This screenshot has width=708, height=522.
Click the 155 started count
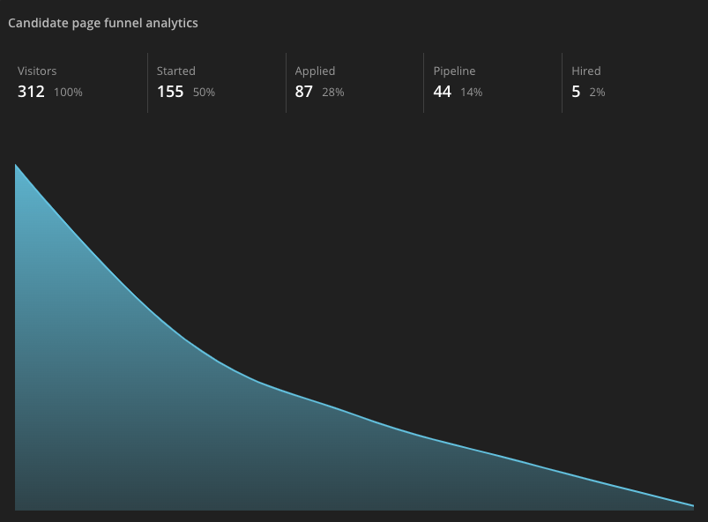[170, 92]
